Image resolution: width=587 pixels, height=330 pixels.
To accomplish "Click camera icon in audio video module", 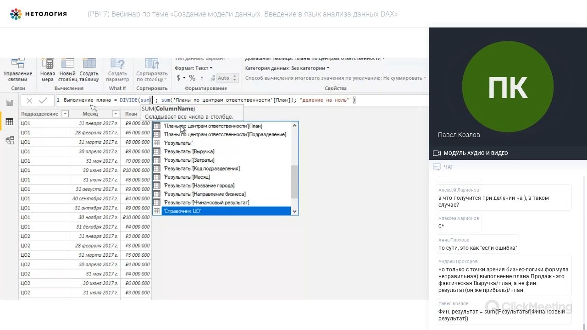I will click(x=437, y=153).
